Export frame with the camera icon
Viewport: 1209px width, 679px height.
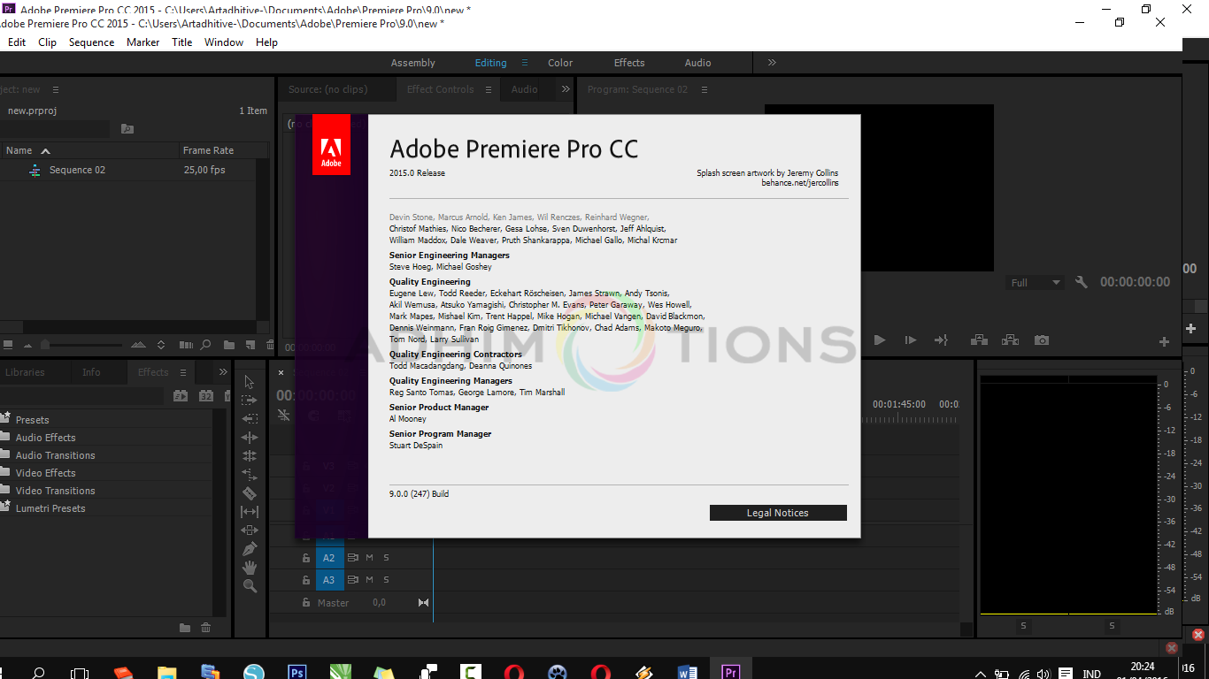[1042, 340]
